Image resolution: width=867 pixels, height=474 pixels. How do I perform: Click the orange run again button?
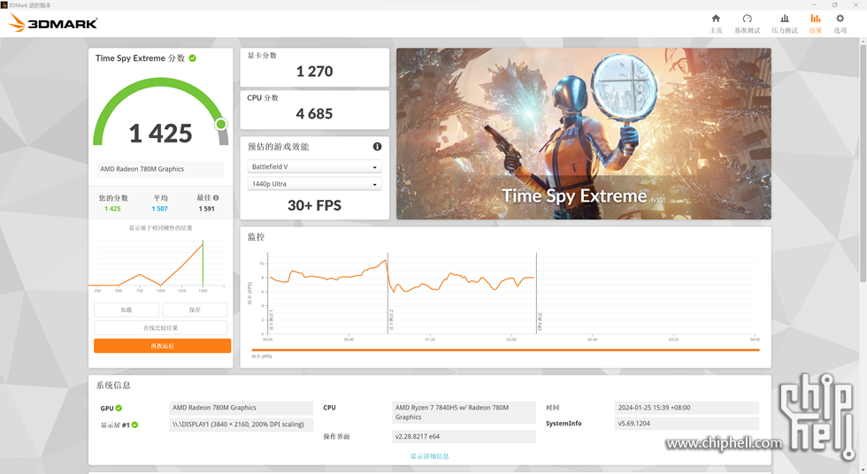[x=162, y=346]
